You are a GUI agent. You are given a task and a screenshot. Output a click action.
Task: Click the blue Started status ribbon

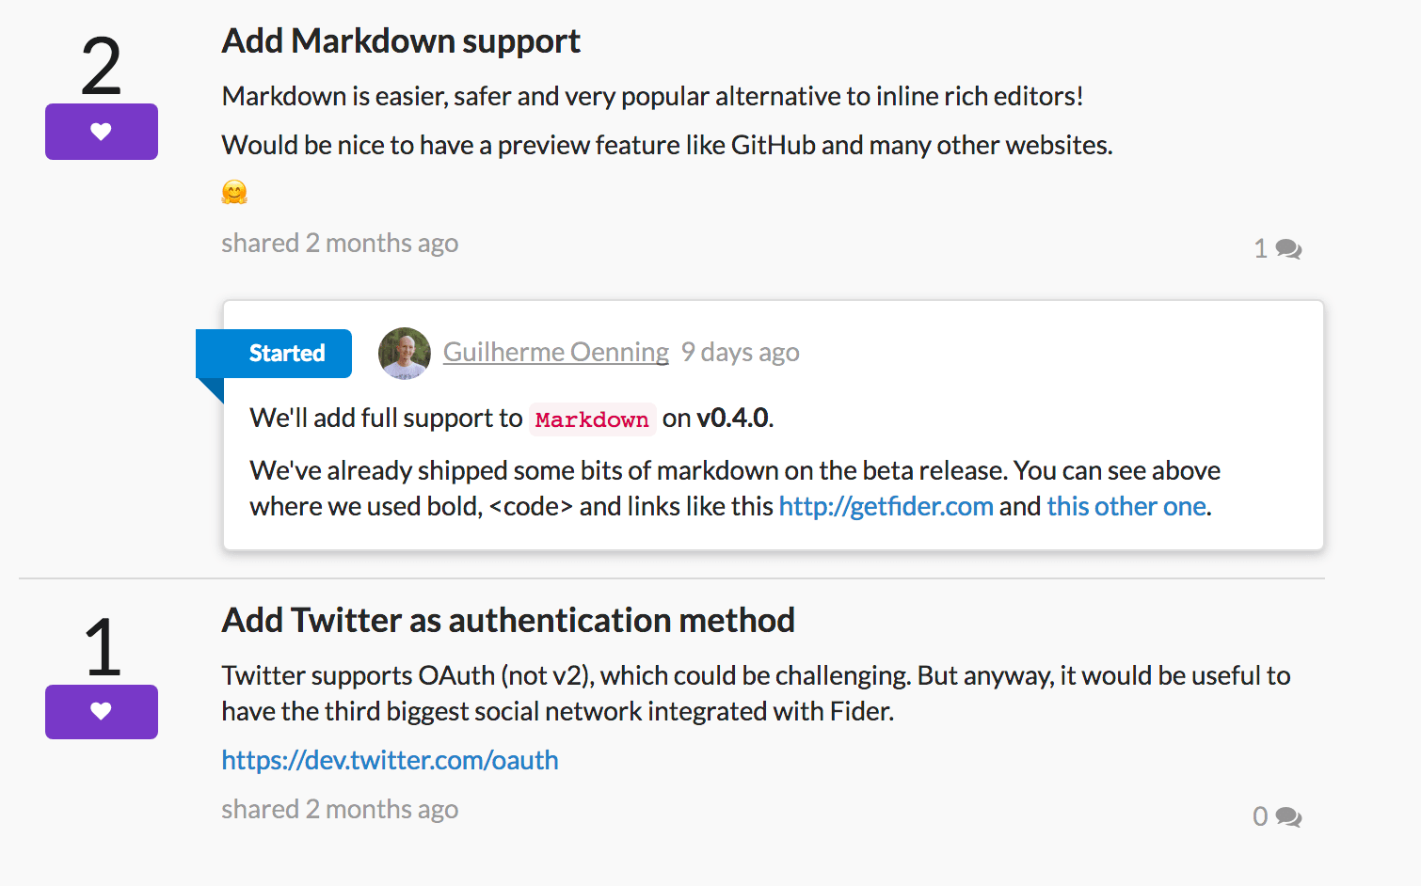pyautogui.click(x=274, y=354)
